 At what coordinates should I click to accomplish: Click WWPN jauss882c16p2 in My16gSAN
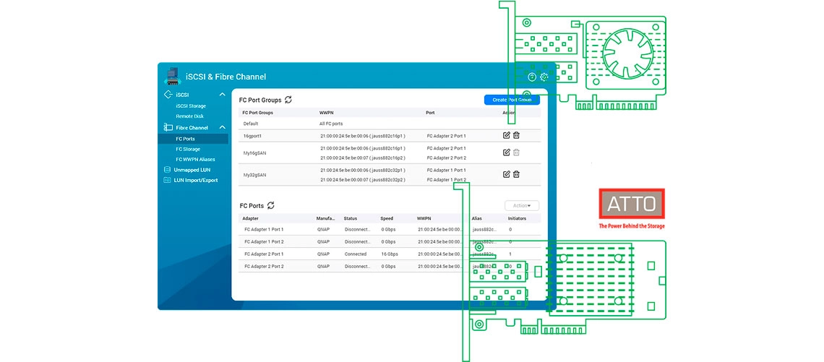point(363,158)
